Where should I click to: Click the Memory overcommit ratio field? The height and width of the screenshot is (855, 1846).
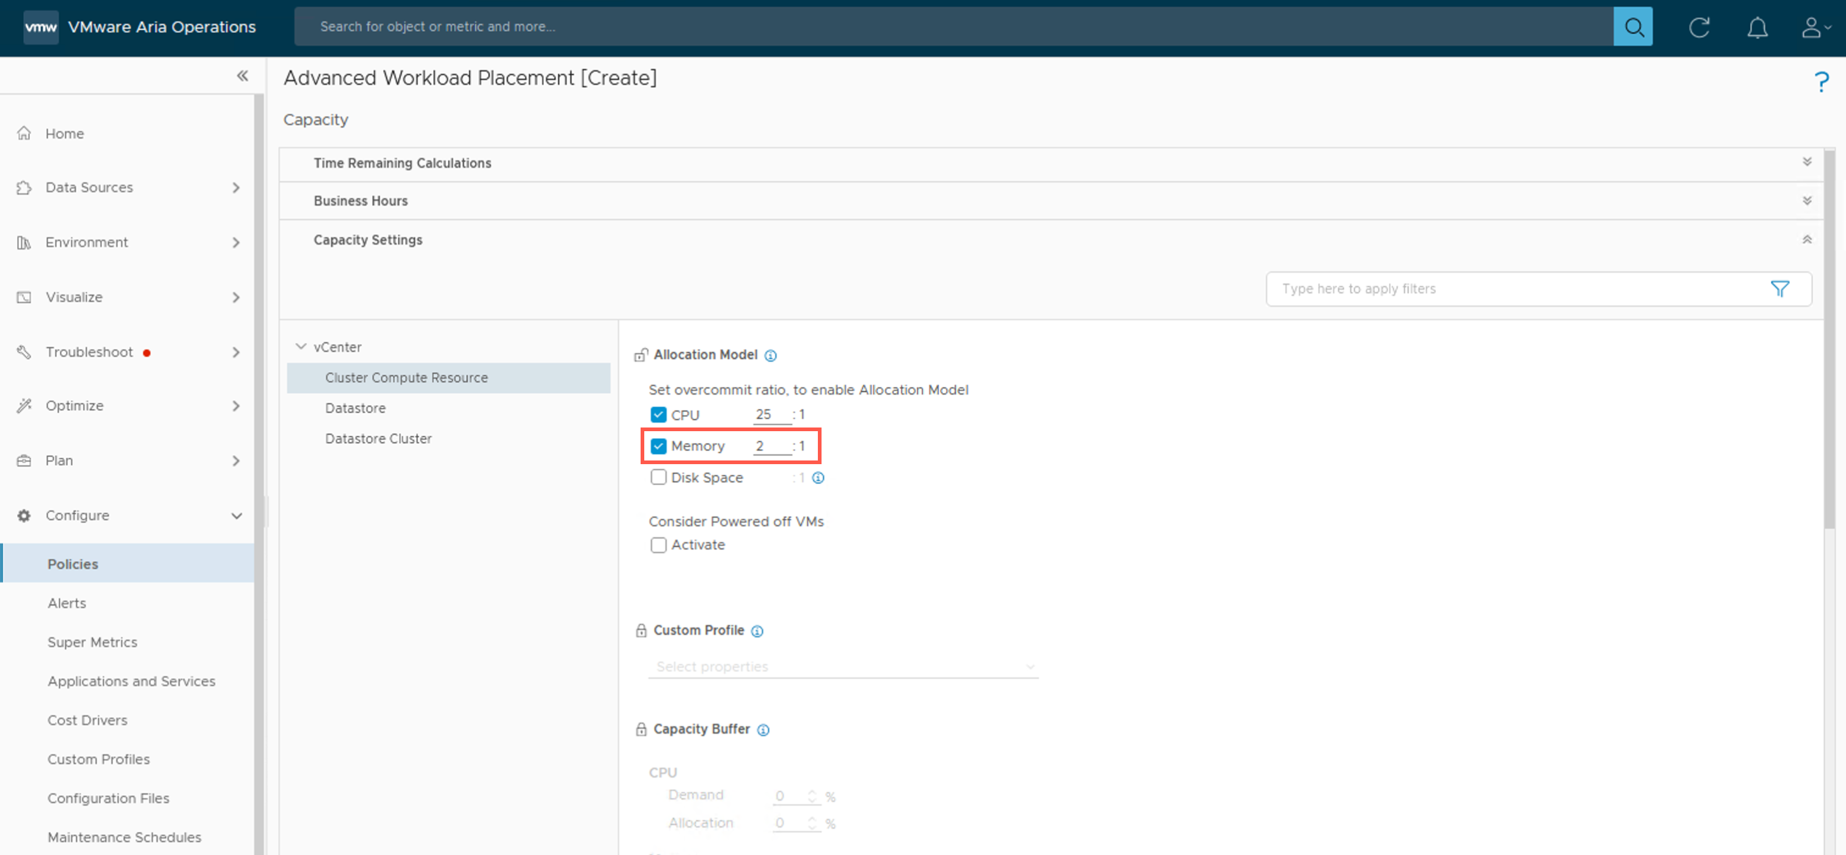771,446
